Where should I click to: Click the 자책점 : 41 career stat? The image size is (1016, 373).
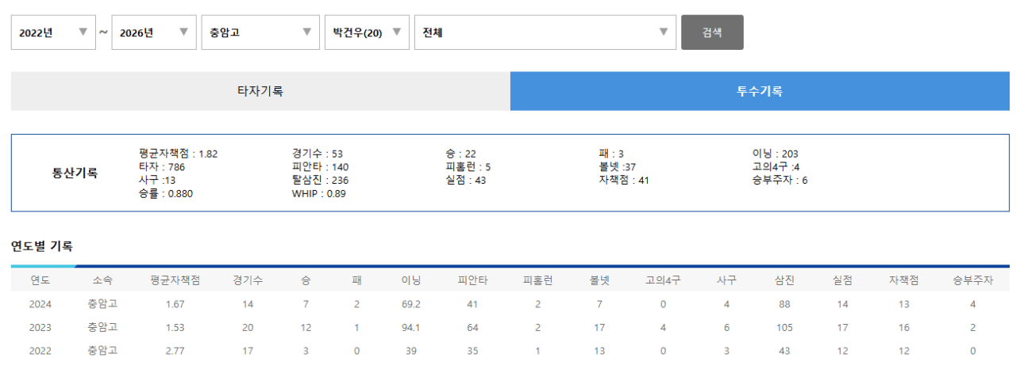pyautogui.click(x=624, y=180)
